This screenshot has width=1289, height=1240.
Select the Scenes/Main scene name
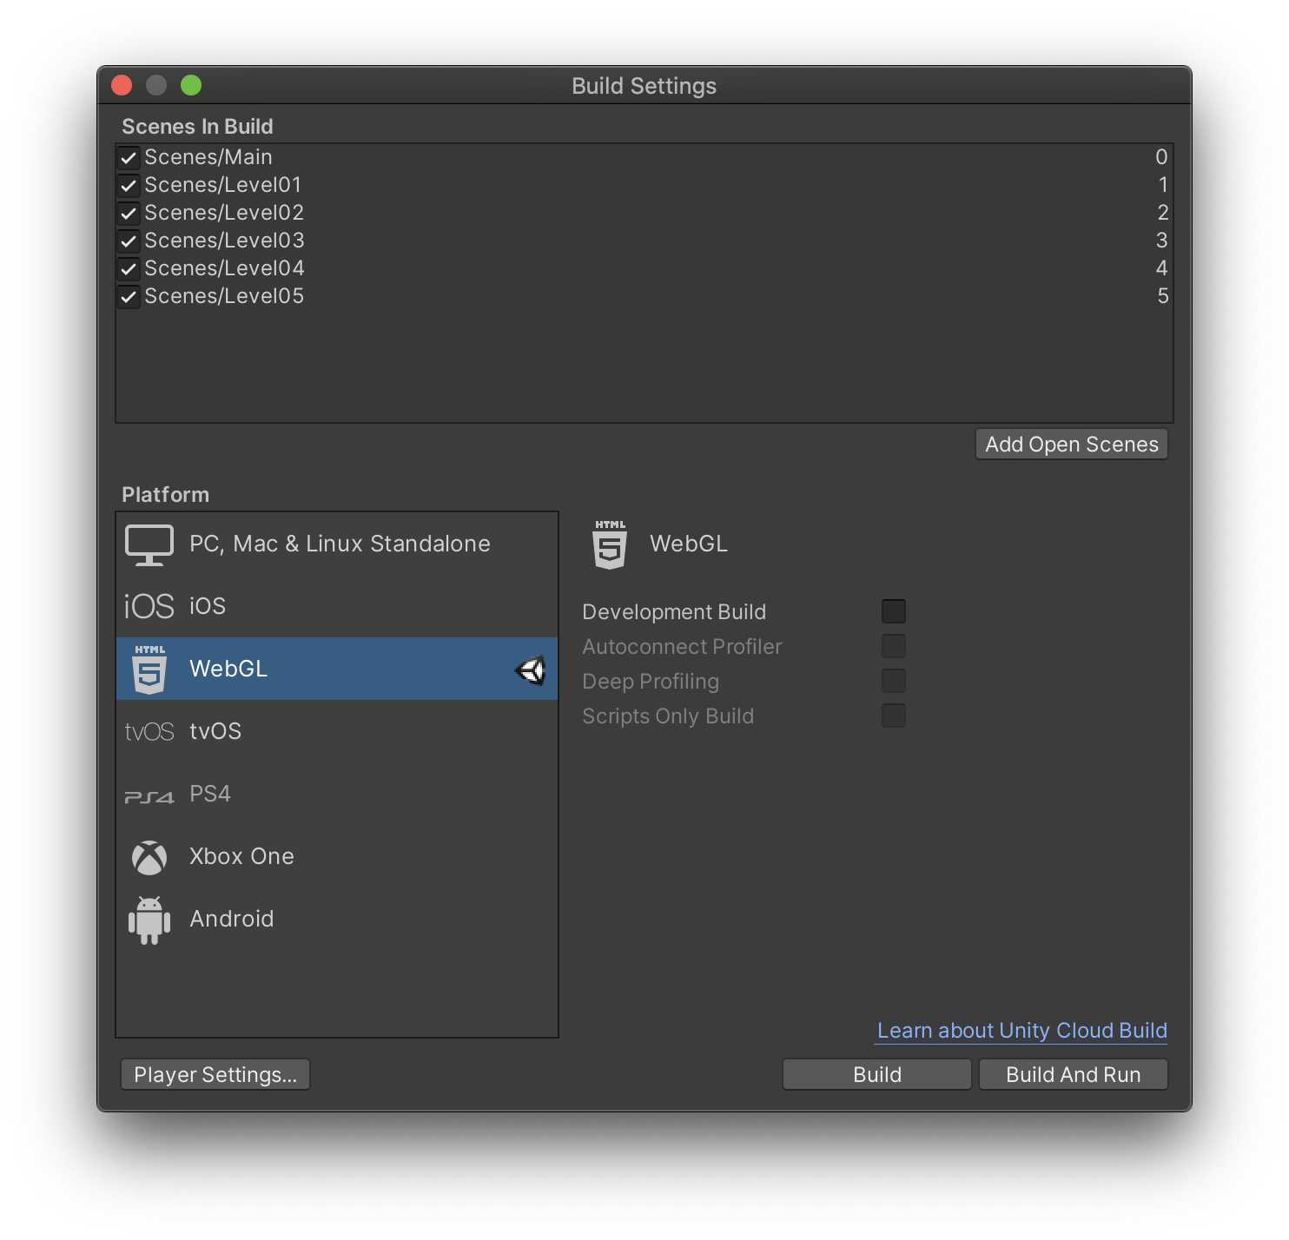click(x=208, y=157)
